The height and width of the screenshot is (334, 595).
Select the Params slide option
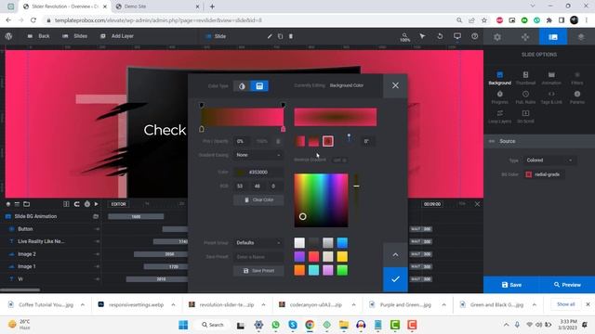[x=577, y=97]
